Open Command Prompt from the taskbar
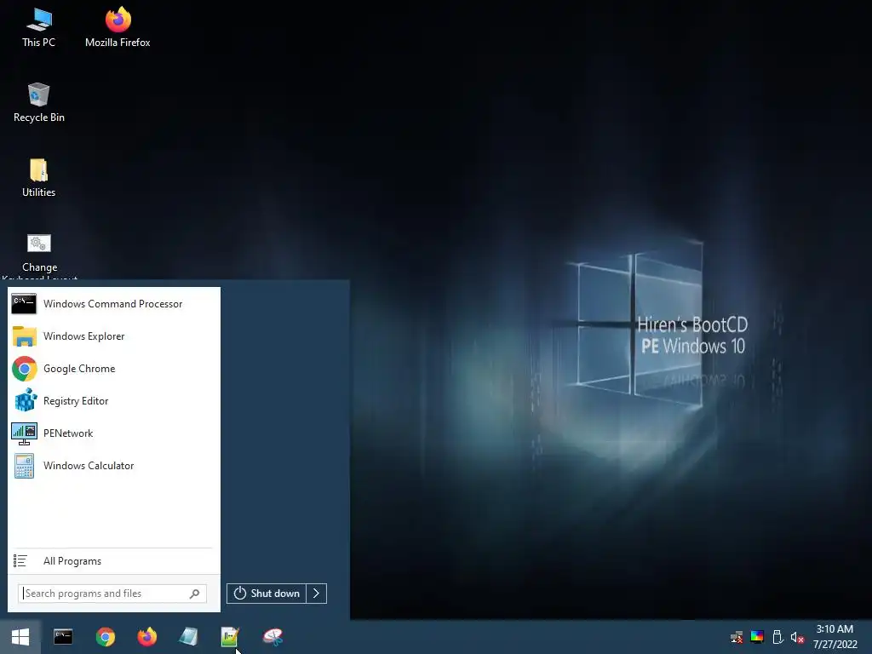The width and height of the screenshot is (872, 654). [x=63, y=637]
